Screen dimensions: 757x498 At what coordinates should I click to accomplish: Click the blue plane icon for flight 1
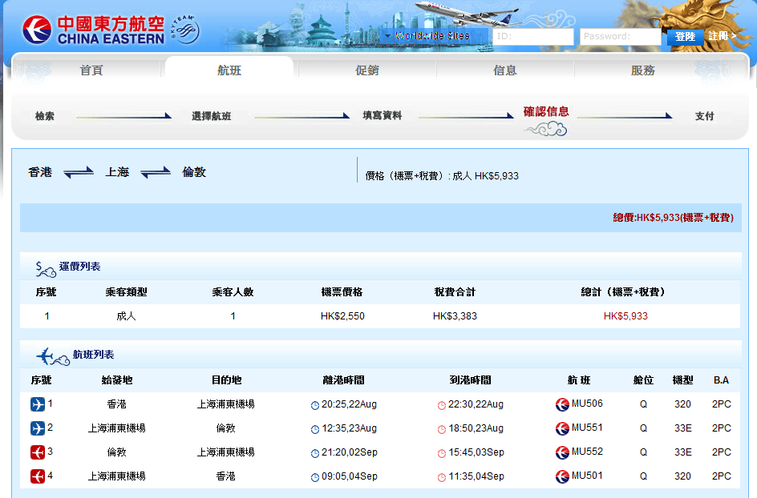pos(38,404)
